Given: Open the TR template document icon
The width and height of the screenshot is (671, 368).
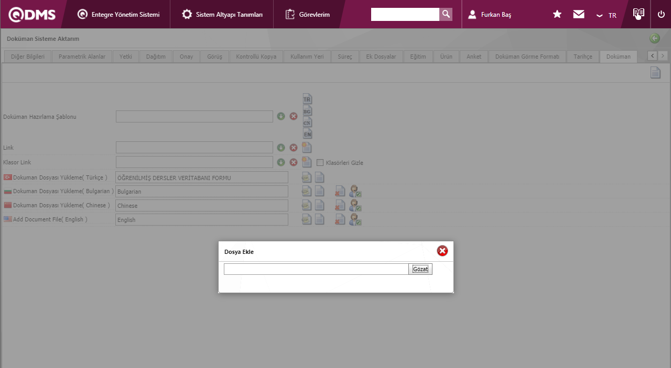Looking at the screenshot, I should [307, 98].
